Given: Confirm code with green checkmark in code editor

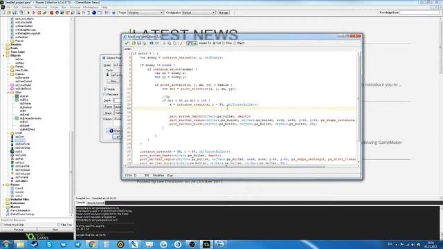Looking at the screenshot, I should pyautogui.click(x=127, y=43).
